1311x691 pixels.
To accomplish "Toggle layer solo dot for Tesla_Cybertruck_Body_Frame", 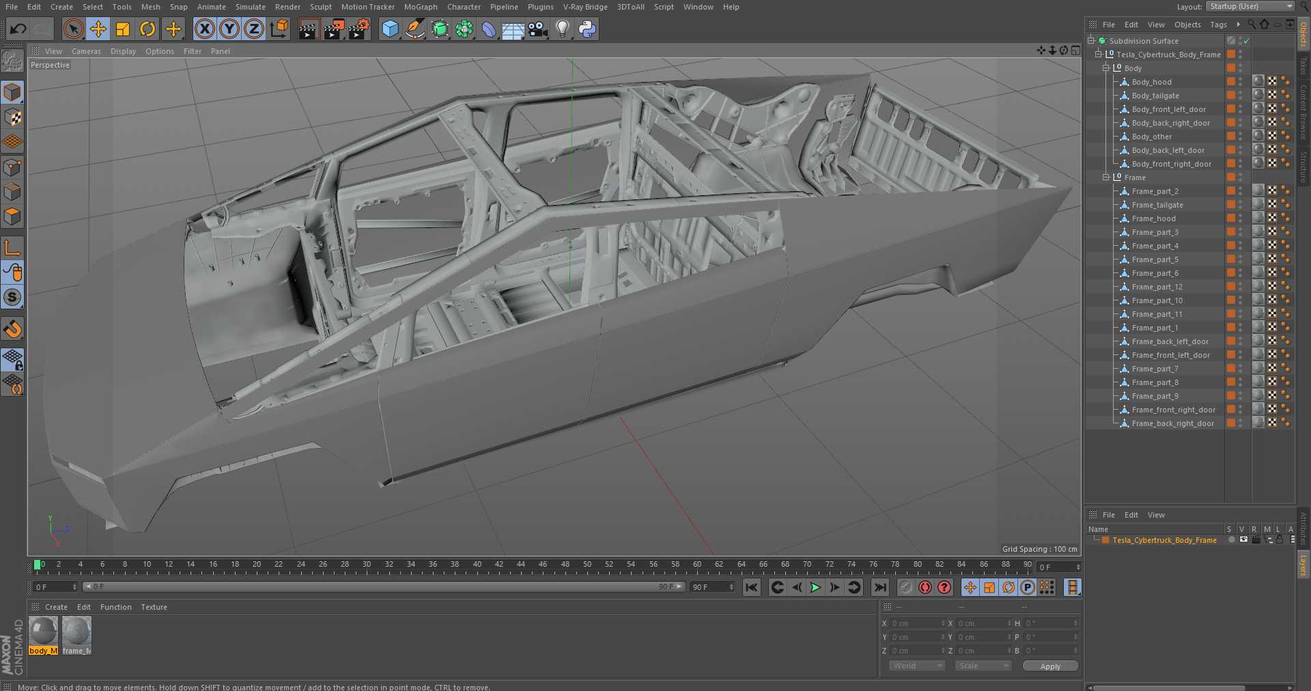I will pyautogui.click(x=1231, y=539).
